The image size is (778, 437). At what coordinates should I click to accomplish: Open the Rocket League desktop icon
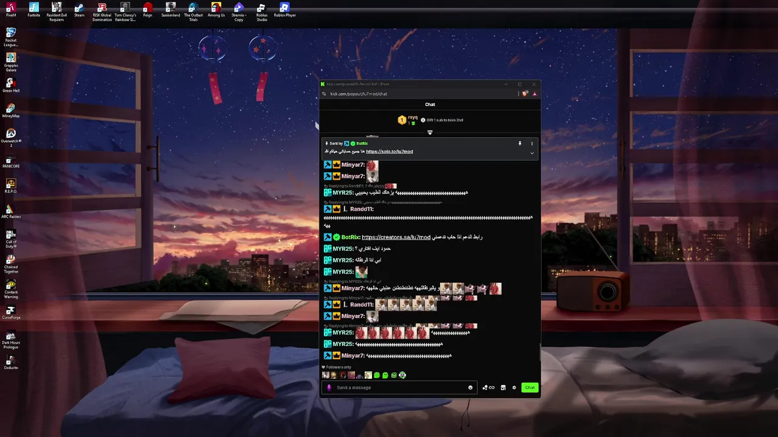coord(11,37)
